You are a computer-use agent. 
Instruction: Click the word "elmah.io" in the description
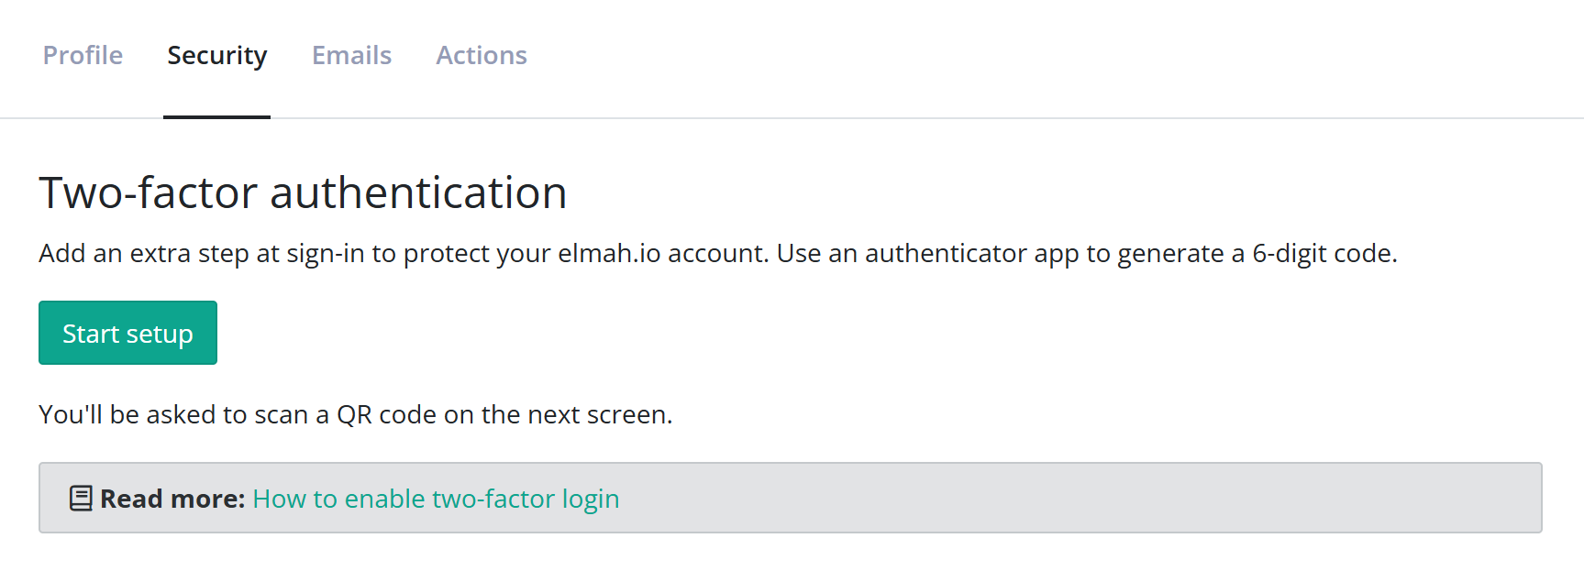pyautogui.click(x=609, y=254)
